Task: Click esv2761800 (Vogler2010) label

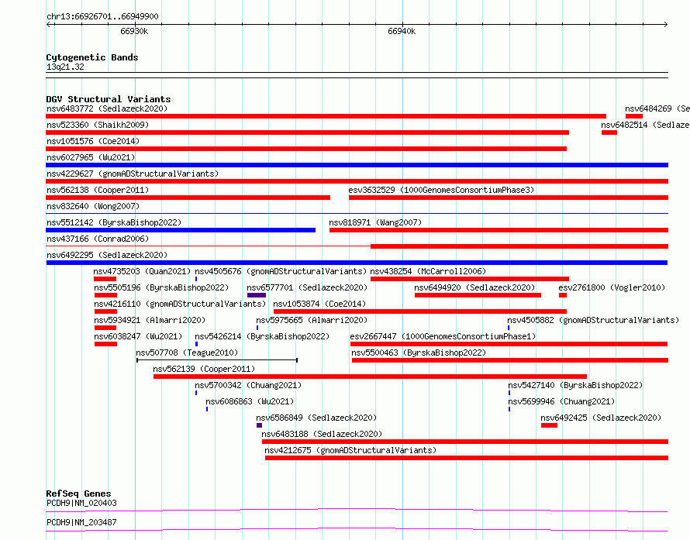Action: tap(612, 287)
